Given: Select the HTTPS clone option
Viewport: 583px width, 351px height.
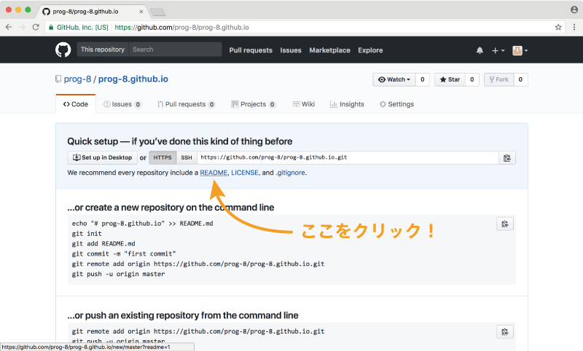Looking at the screenshot, I should click(x=163, y=157).
